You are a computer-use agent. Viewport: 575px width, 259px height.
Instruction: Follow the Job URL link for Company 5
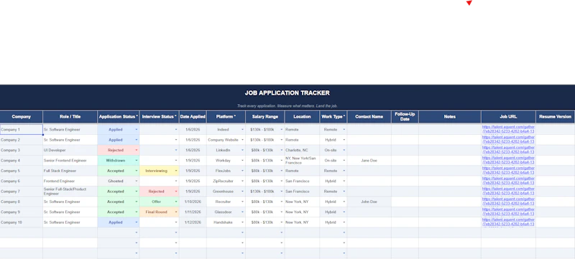point(508,171)
